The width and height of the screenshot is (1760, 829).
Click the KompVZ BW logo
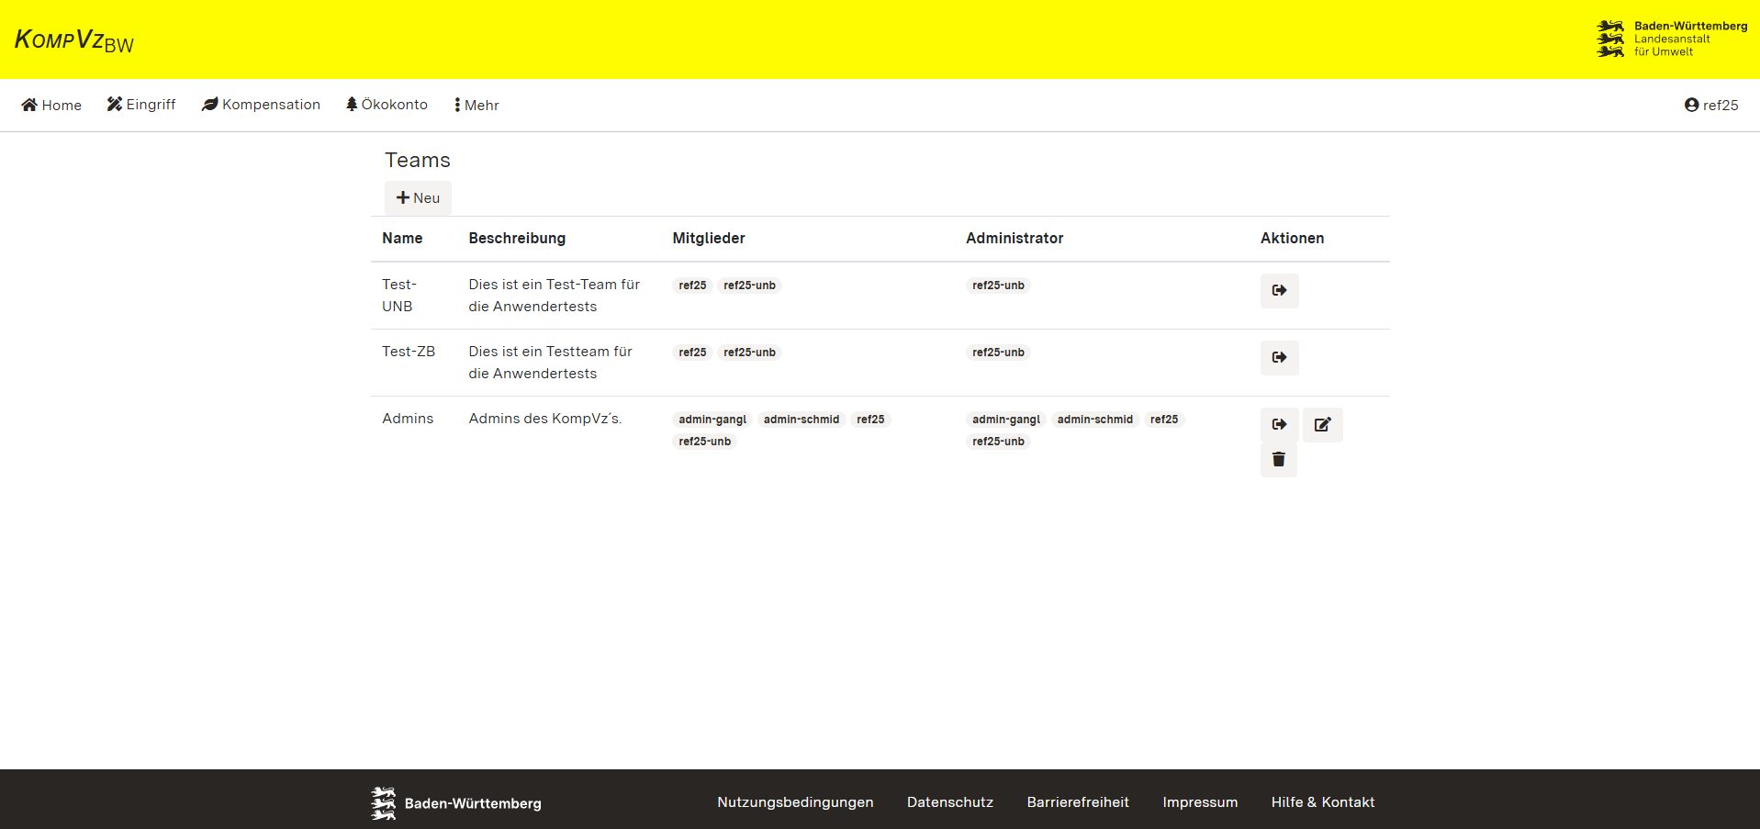pyautogui.click(x=74, y=40)
